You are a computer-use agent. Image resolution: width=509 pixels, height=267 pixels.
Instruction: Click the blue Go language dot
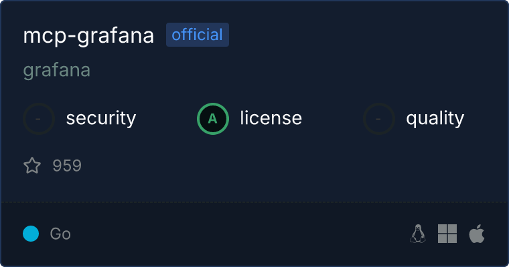click(x=31, y=234)
